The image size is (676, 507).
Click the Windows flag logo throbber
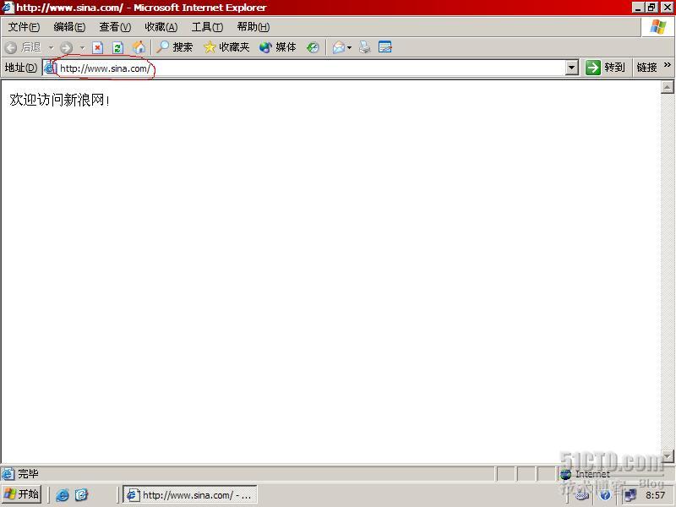[x=658, y=27]
